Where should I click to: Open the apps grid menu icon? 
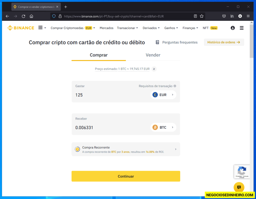(40, 27)
